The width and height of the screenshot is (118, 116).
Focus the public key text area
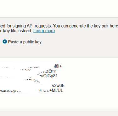[x=59, y=83]
